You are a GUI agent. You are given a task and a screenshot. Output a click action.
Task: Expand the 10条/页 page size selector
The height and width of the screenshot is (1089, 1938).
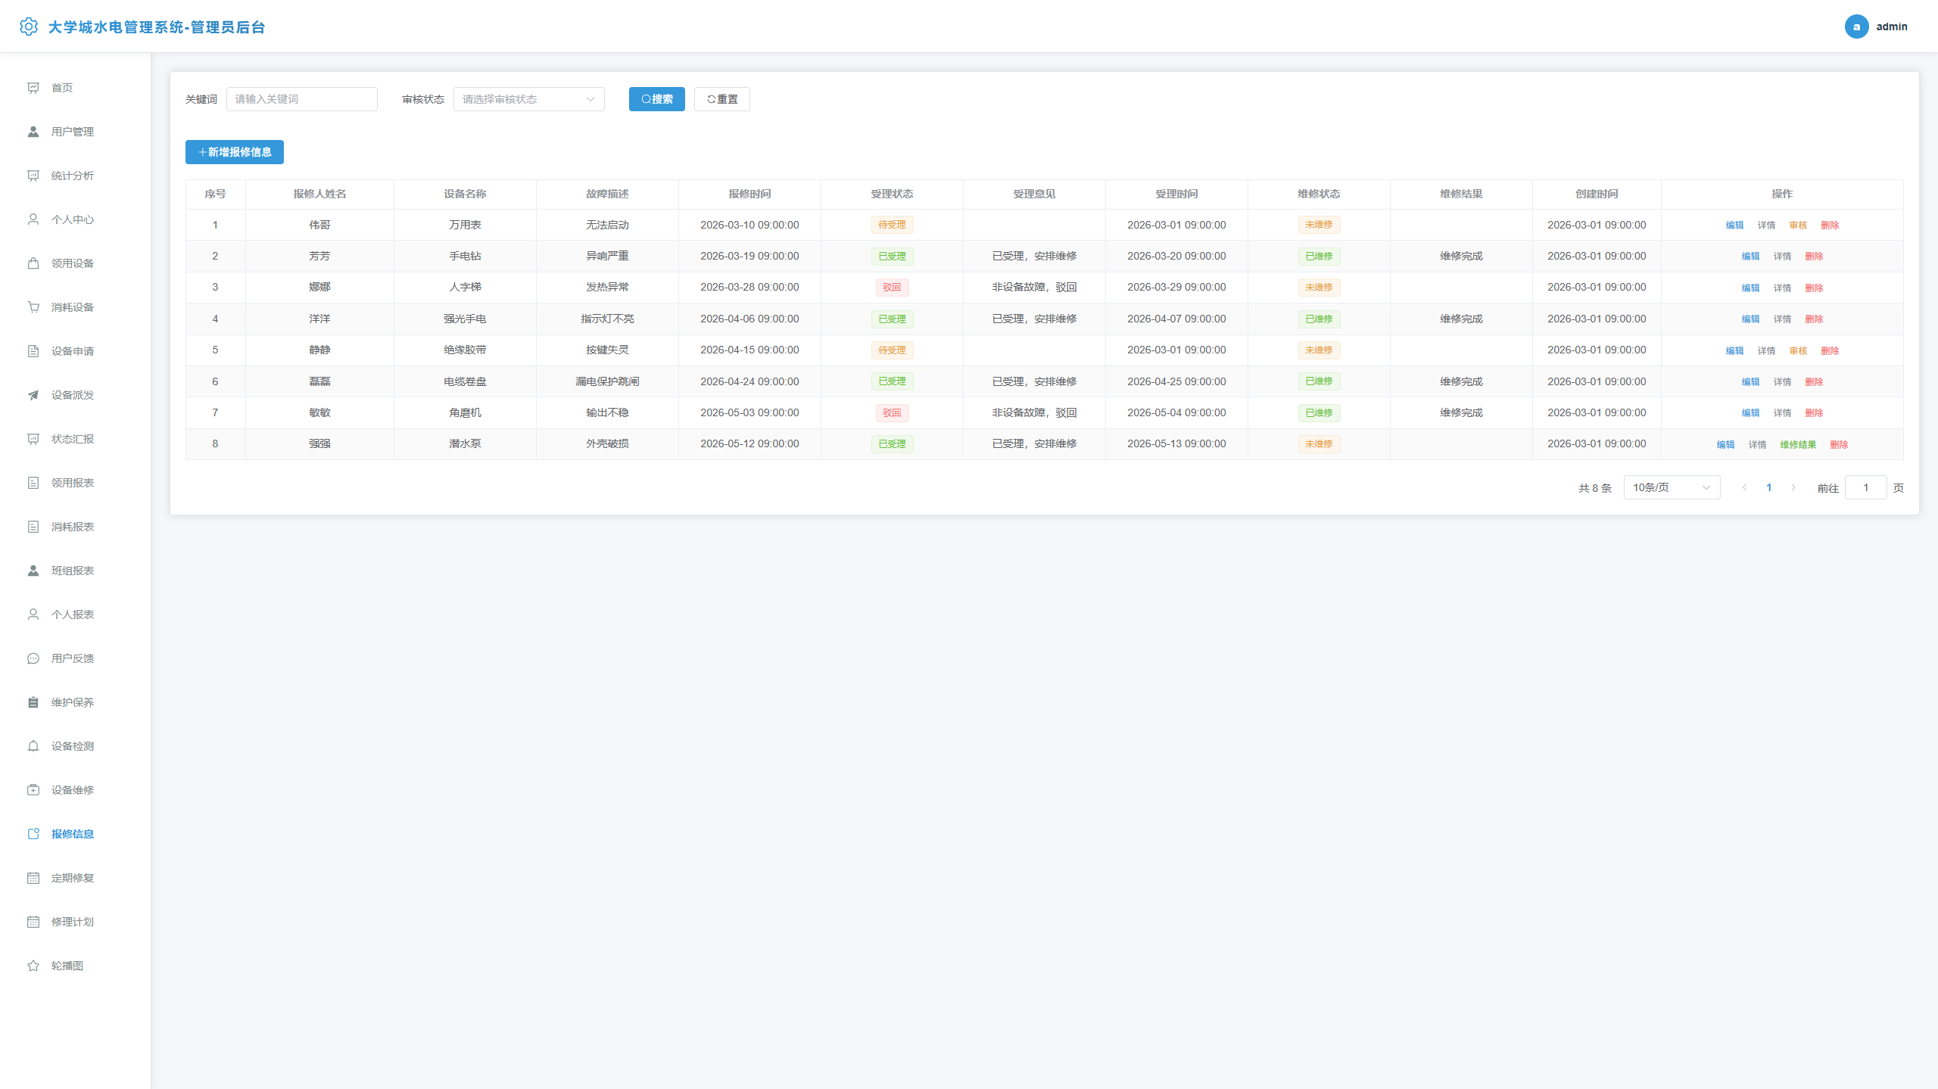click(x=1672, y=487)
